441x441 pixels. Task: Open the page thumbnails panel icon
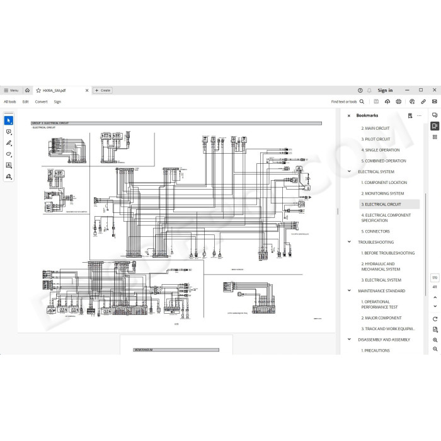click(435, 137)
